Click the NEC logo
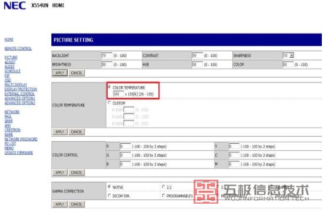The image size is (323, 212). (x=15, y=5)
